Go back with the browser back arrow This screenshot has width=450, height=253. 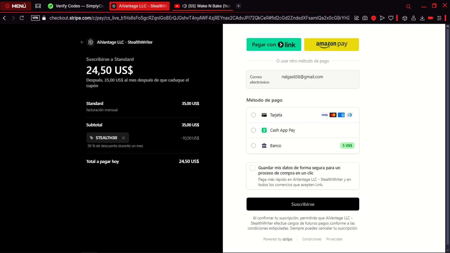click(x=4, y=18)
